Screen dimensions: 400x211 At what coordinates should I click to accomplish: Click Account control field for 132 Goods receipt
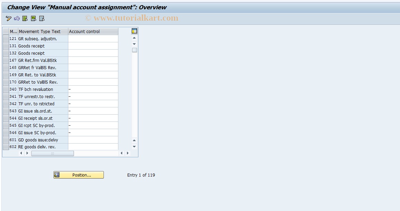[93, 53]
